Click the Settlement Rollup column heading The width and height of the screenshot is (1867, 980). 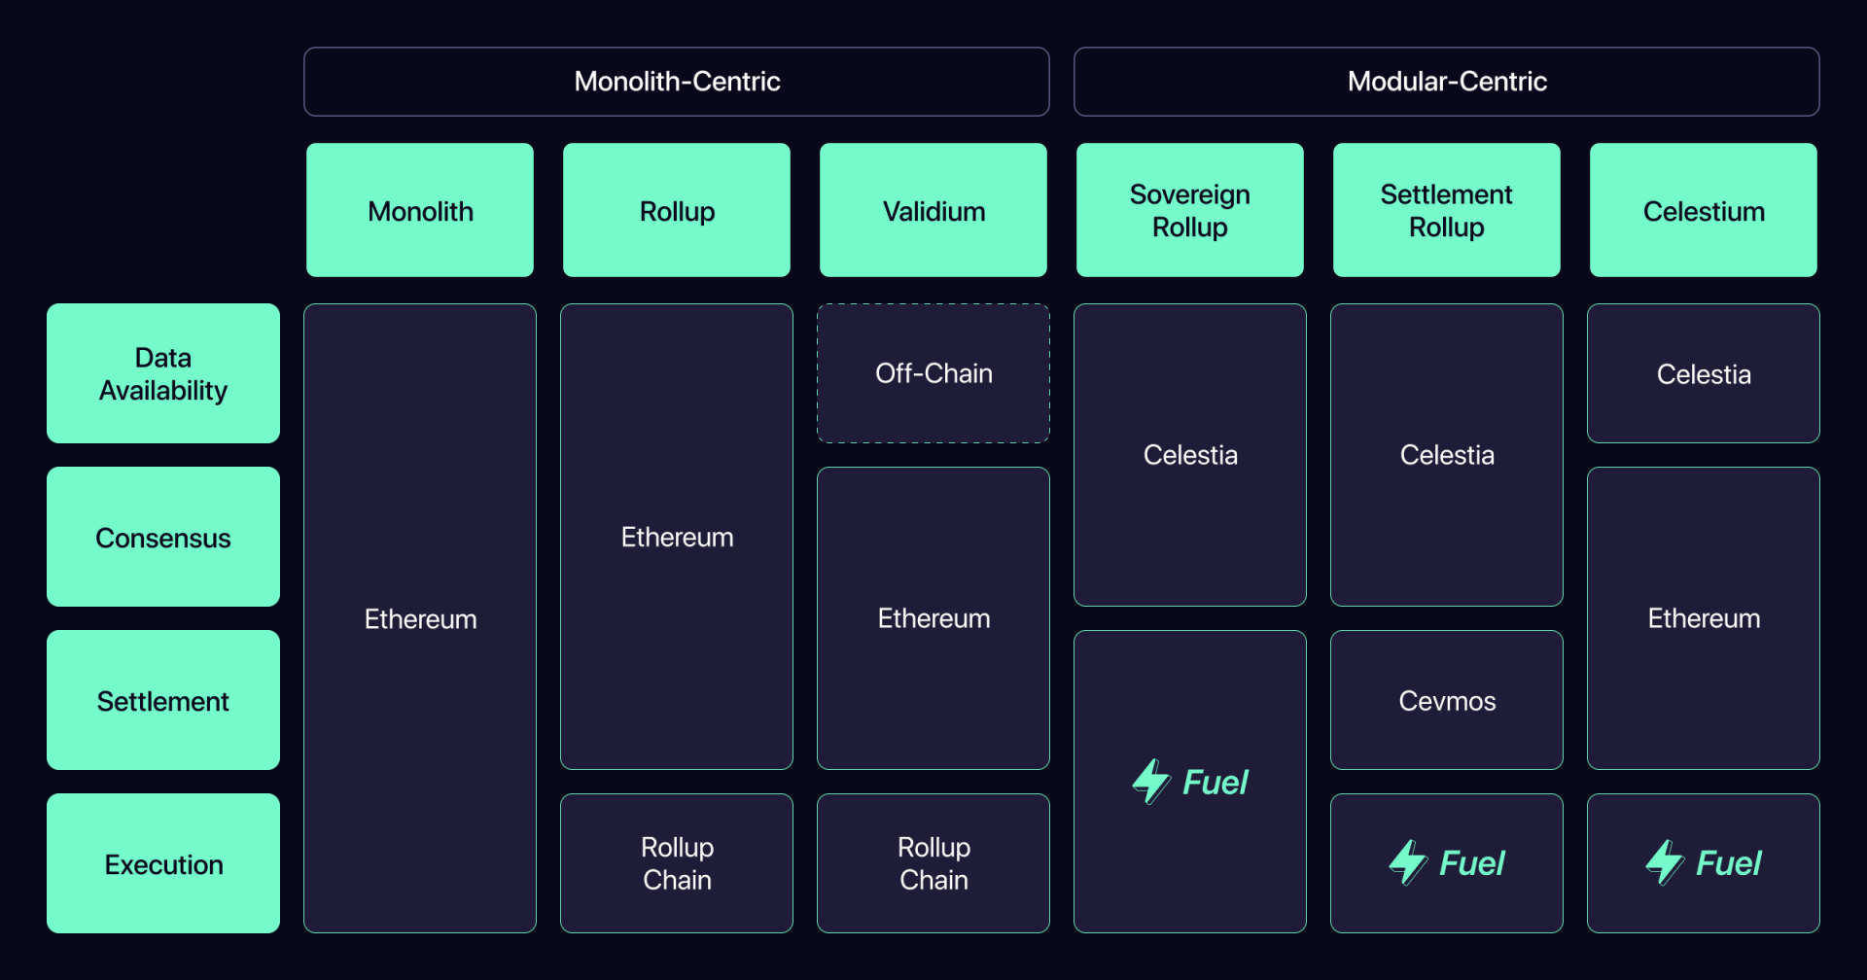1447,210
